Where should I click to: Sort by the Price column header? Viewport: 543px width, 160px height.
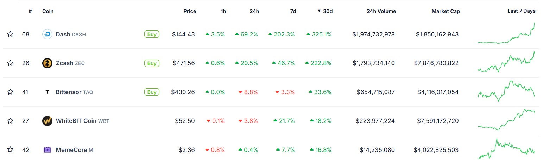(x=190, y=11)
